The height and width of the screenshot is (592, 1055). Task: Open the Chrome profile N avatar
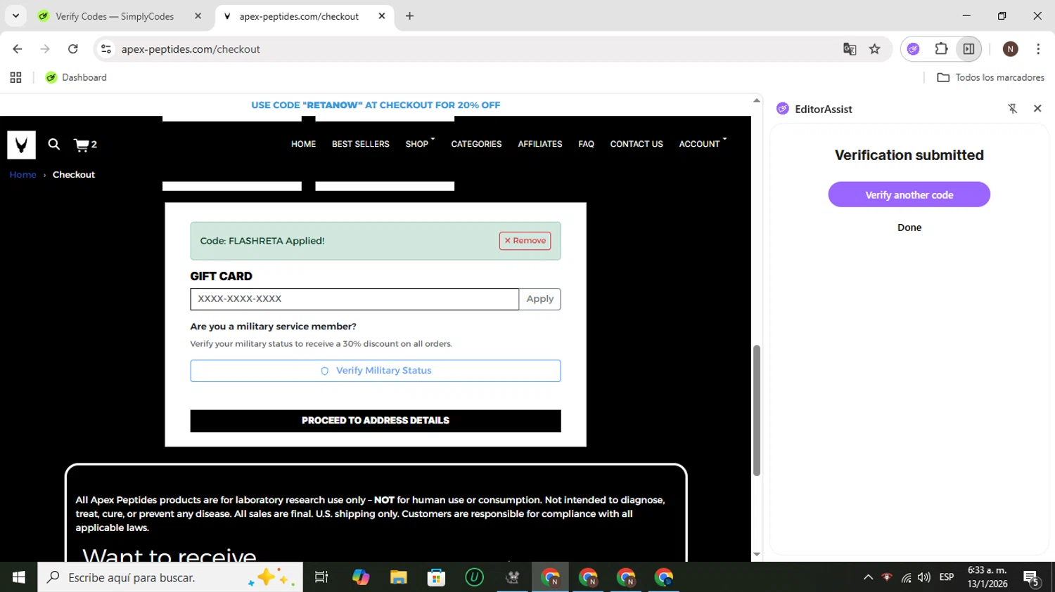[1011, 49]
